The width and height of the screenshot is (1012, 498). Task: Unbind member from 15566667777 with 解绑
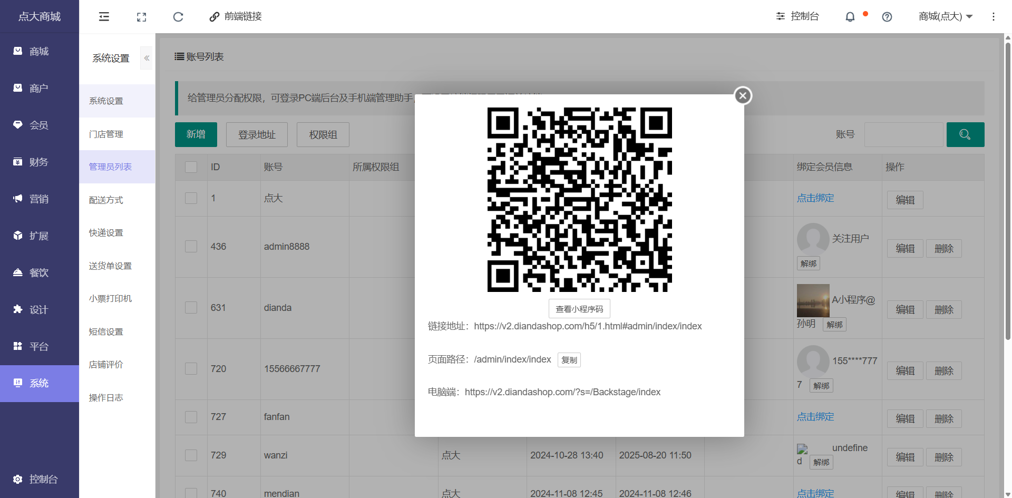click(821, 386)
